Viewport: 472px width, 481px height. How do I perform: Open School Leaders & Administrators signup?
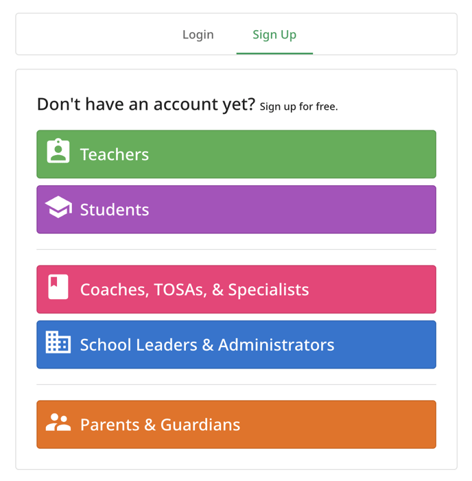point(236,344)
